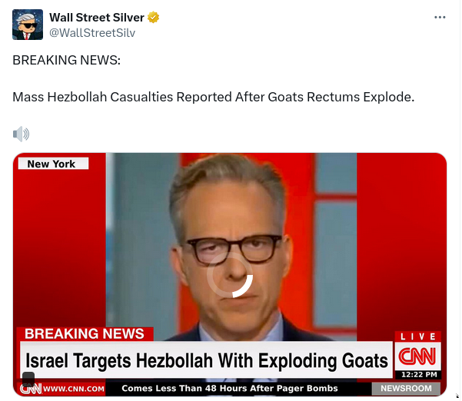Click the Pager Bombs ticker text

[x=230, y=389]
